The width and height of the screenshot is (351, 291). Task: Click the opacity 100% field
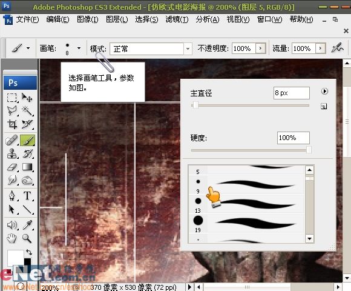point(243,48)
